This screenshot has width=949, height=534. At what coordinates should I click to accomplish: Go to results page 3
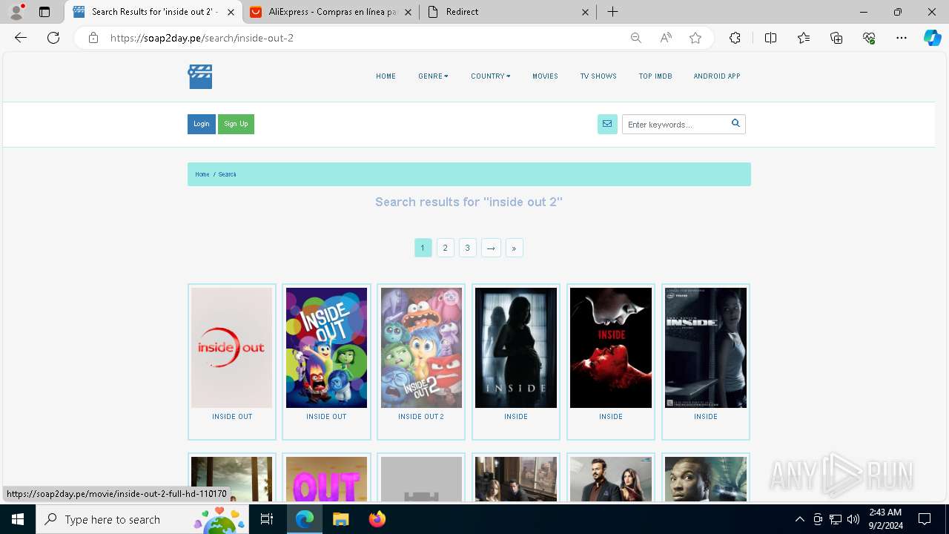(467, 248)
